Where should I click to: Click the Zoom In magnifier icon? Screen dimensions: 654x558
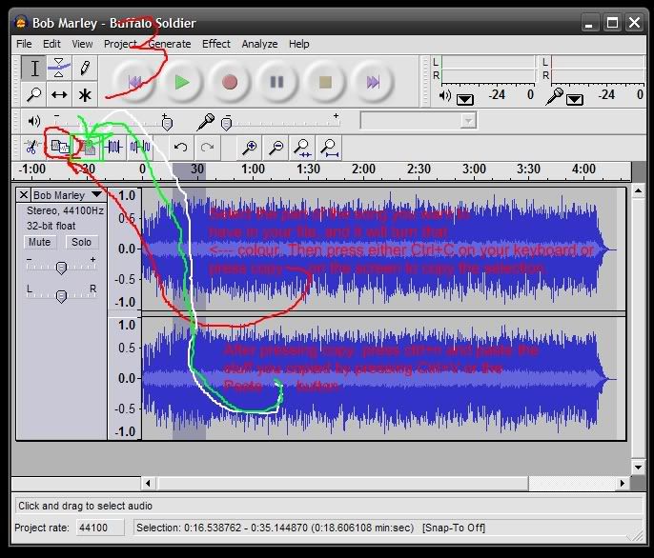250,147
